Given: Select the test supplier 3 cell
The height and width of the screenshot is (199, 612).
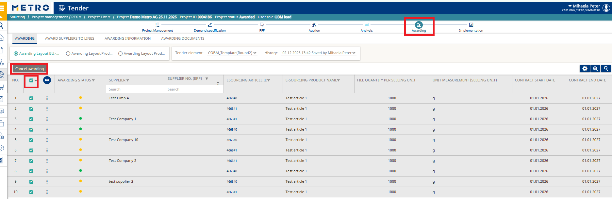Looking at the screenshot, I should coord(121,181).
